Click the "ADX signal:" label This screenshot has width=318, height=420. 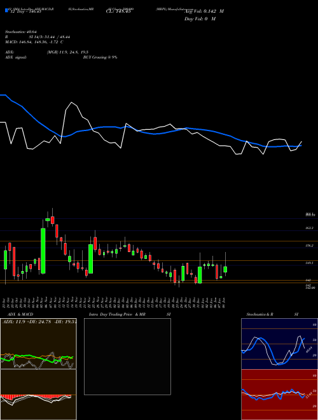point(16,57)
